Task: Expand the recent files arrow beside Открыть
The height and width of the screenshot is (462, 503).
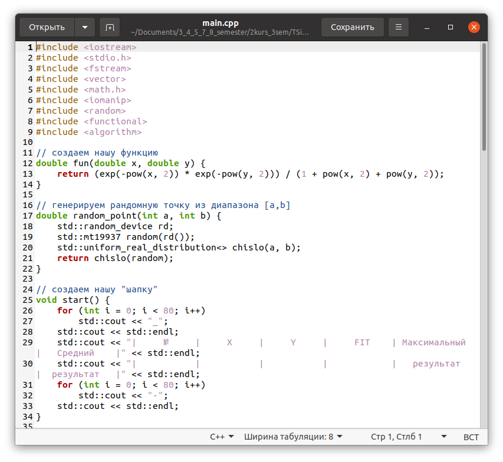Action: pos(85,27)
